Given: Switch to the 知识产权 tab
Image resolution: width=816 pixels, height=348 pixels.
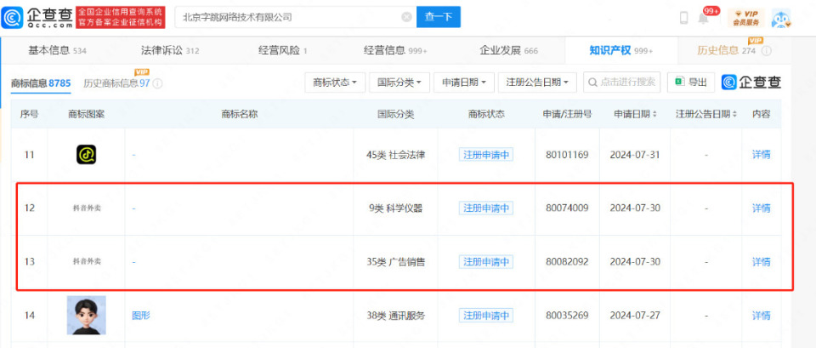Looking at the screenshot, I should point(620,50).
